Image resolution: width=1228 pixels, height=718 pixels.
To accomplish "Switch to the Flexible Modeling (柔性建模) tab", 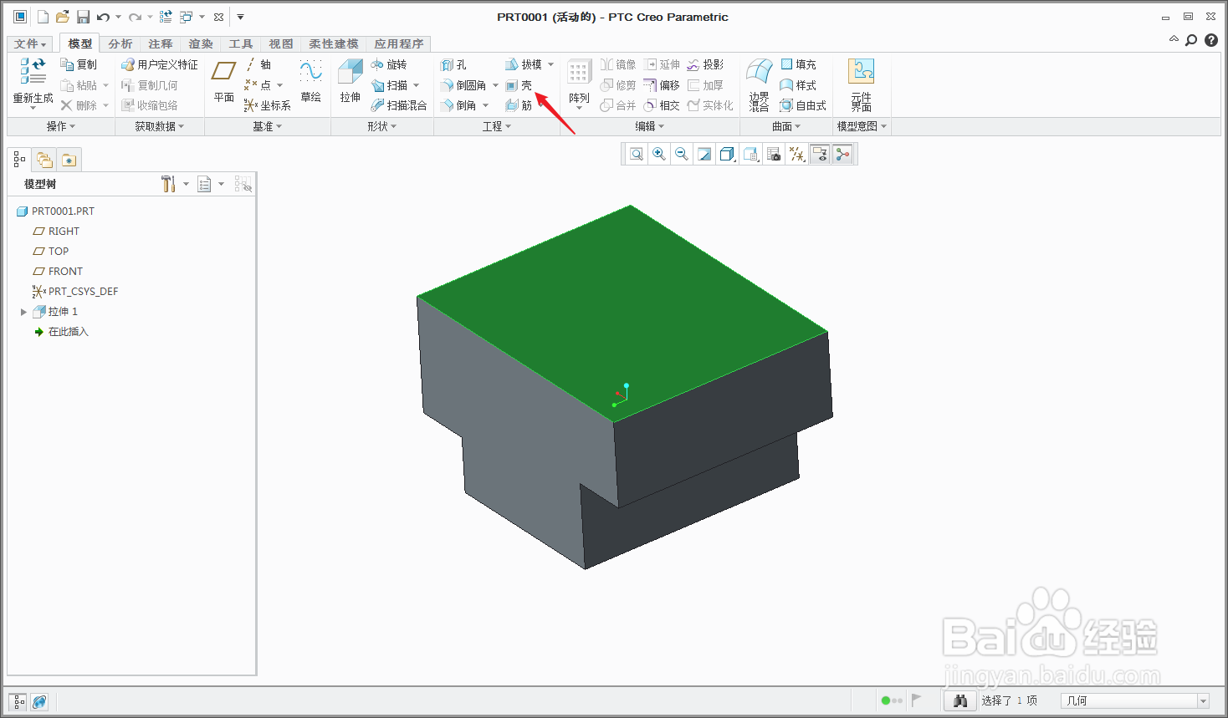I will (334, 43).
